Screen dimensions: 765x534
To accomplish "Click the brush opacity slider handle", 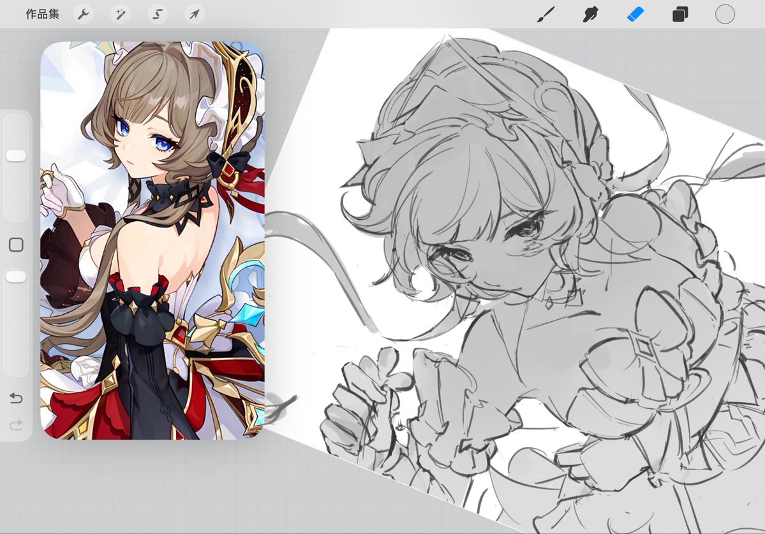I will pyautogui.click(x=16, y=277).
